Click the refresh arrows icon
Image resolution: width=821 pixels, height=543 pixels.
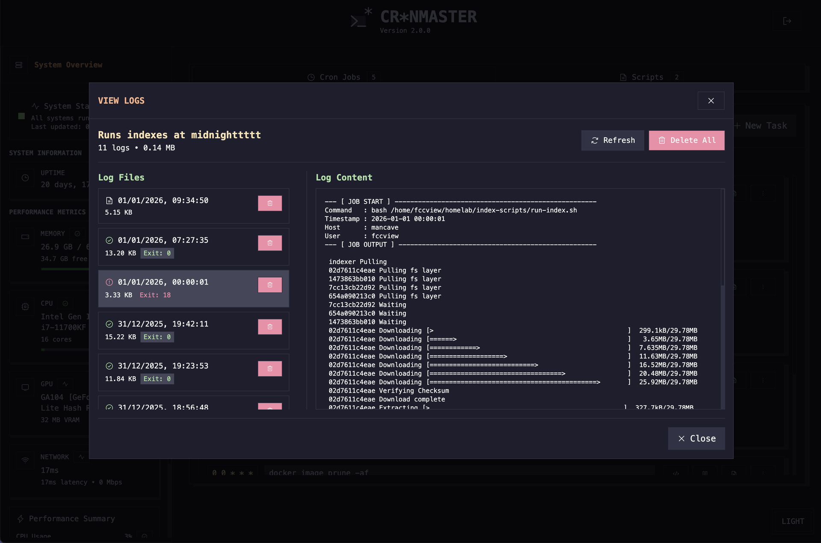594,141
